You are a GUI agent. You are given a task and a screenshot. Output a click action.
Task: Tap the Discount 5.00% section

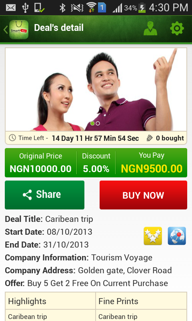(x=96, y=163)
